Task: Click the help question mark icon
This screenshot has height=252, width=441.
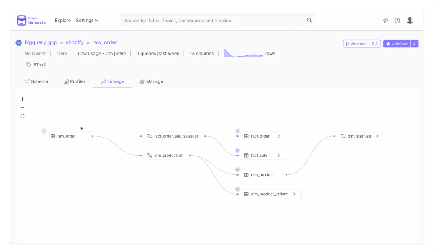Action: coord(397,21)
